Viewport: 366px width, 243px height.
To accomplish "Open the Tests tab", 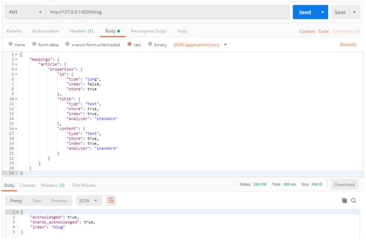I will [x=182, y=31].
